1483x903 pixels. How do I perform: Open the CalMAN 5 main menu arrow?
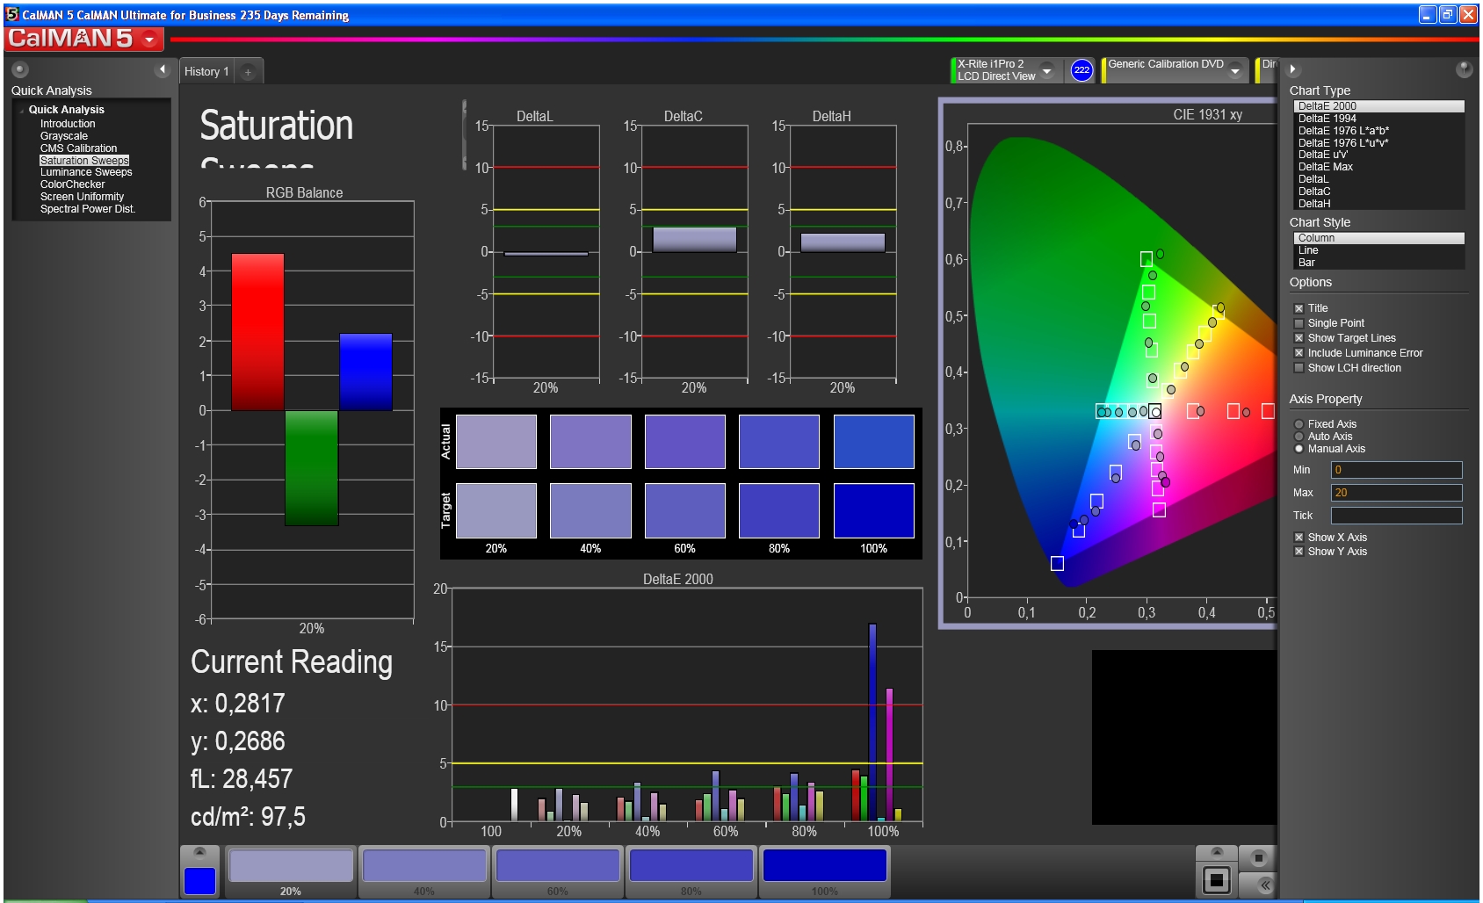click(x=149, y=39)
